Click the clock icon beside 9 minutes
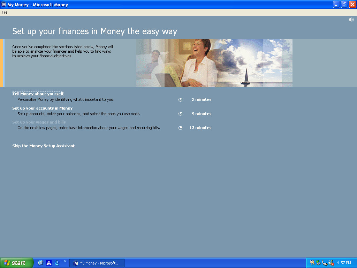 tap(181, 114)
